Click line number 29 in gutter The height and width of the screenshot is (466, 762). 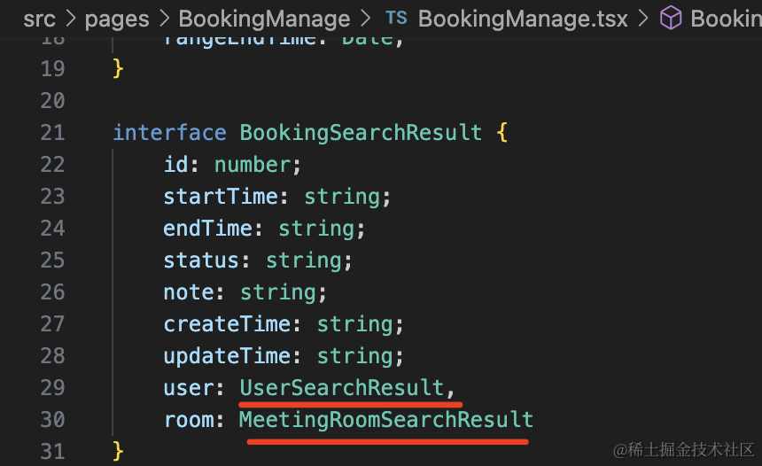[53, 388]
